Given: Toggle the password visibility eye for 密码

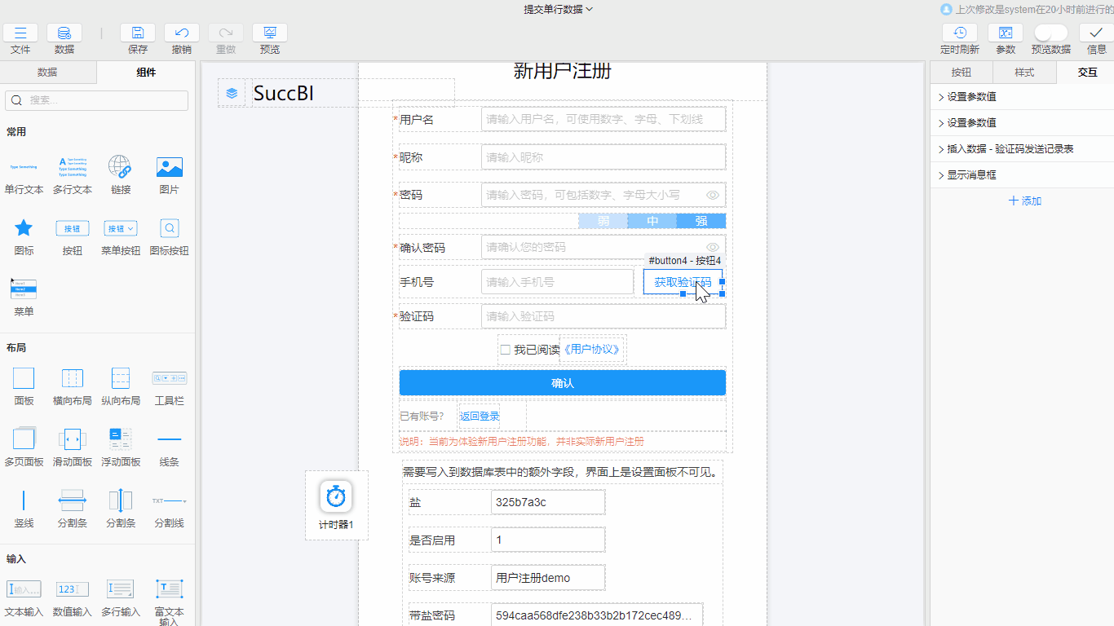Looking at the screenshot, I should tap(713, 195).
